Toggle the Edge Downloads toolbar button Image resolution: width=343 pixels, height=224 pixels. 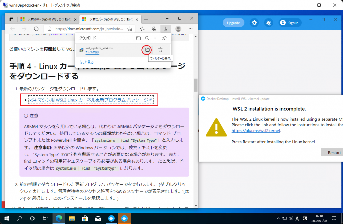[x=166, y=29]
